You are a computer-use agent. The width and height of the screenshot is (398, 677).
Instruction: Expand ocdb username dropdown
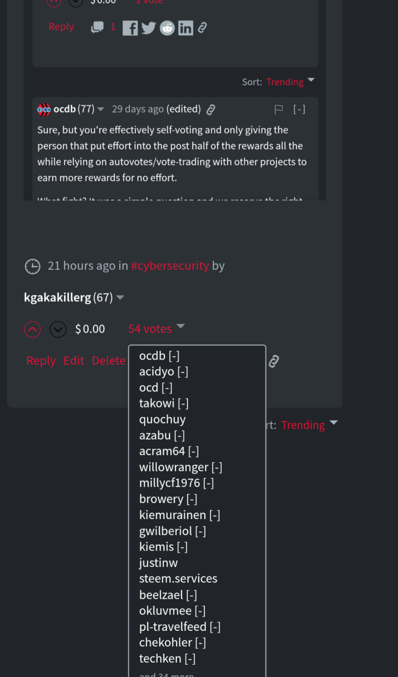point(101,109)
